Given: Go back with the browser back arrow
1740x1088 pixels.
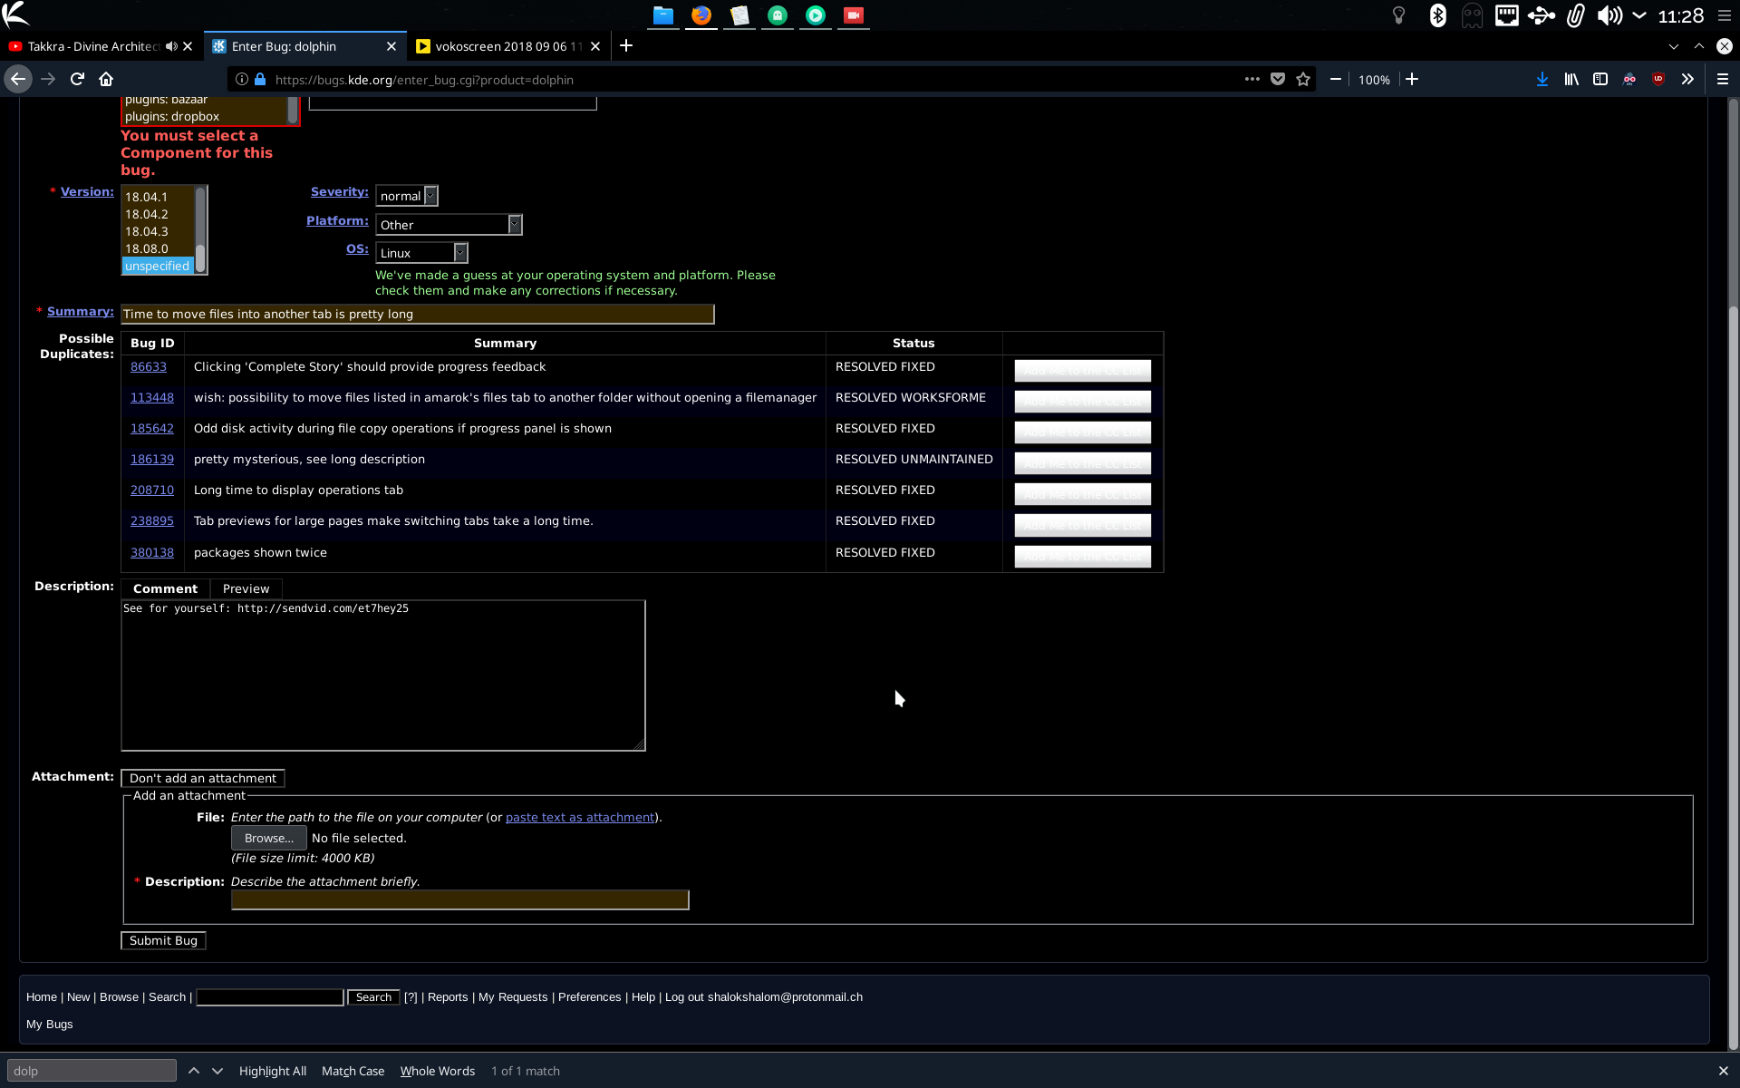Looking at the screenshot, I should point(18,80).
